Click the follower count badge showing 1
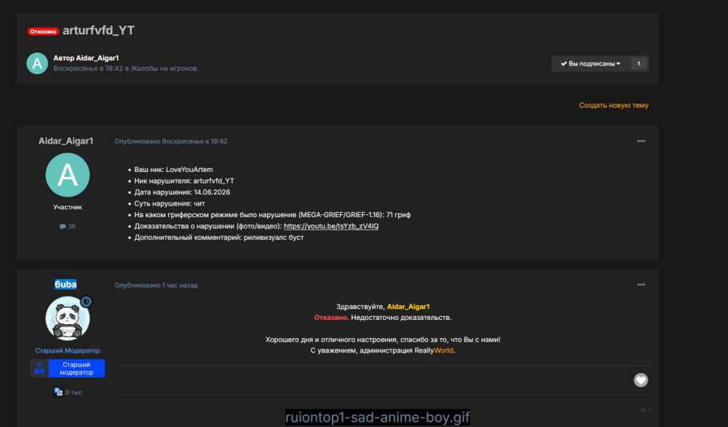The image size is (728, 427). click(639, 63)
